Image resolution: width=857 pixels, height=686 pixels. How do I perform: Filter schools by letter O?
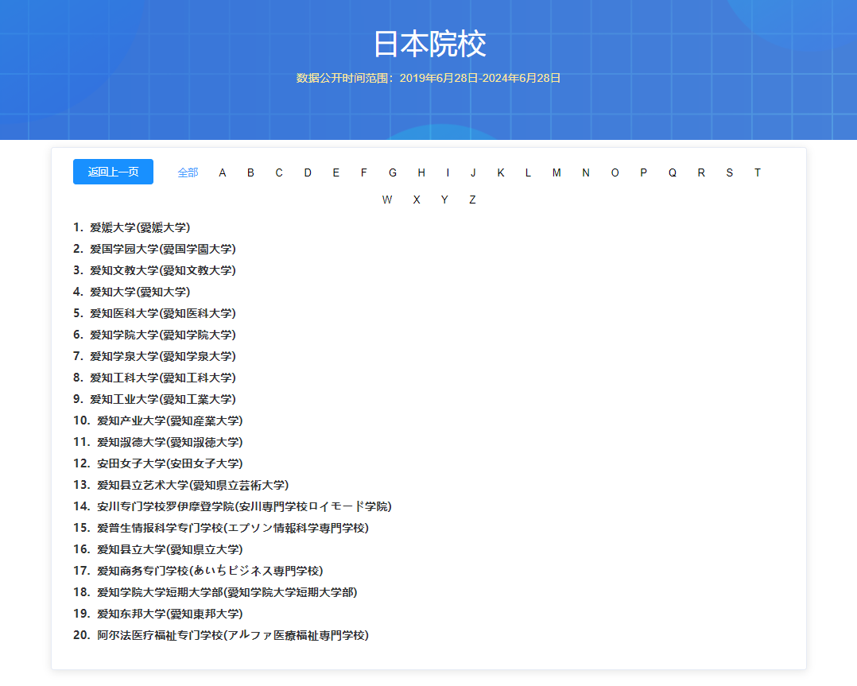pyautogui.click(x=615, y=172)
